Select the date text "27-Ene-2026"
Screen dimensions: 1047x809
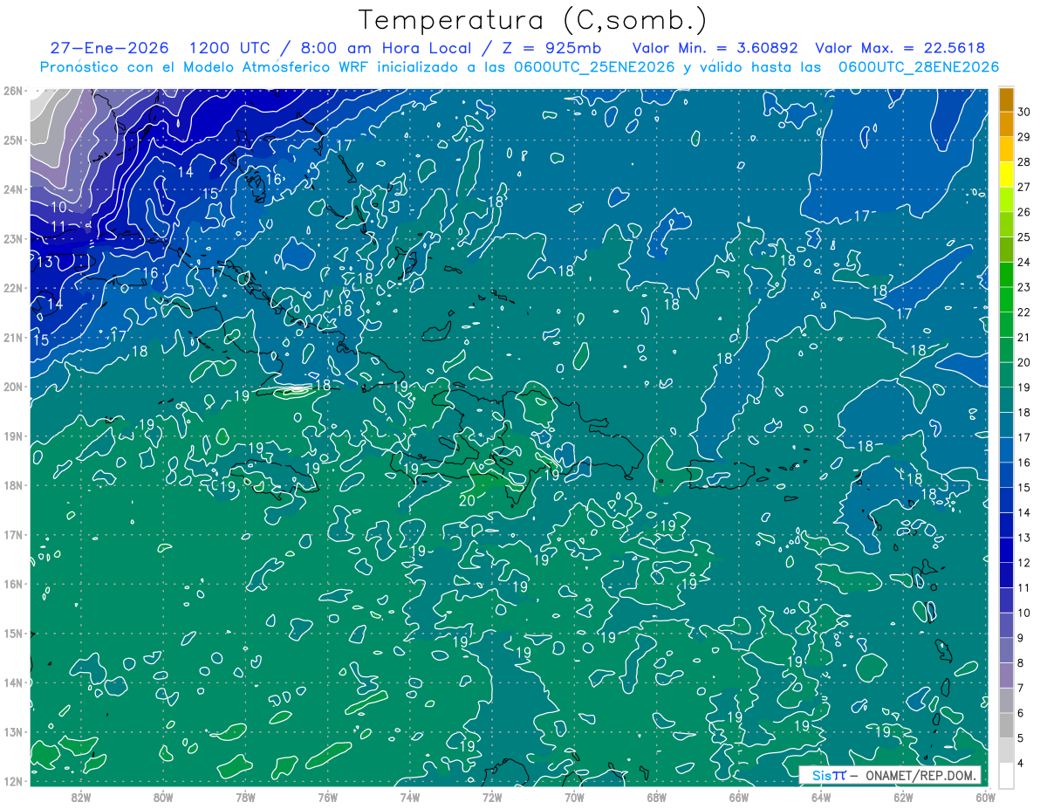109,48
